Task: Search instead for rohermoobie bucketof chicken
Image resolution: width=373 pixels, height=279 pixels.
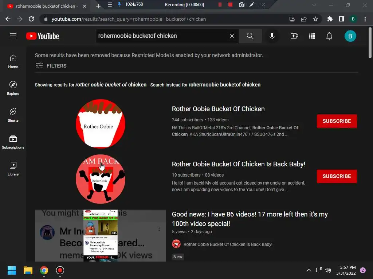Action: coord(224,85)
